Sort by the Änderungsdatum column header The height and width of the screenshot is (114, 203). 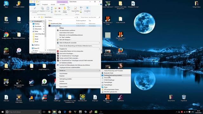click(81, 21)
